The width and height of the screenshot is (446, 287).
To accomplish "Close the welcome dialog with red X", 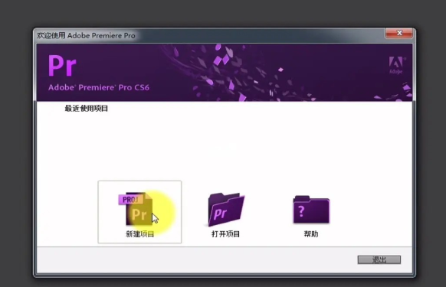I will coord(399,33).
